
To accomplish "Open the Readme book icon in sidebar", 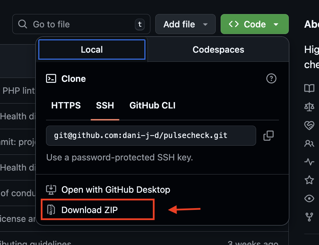I will point(309,88).
